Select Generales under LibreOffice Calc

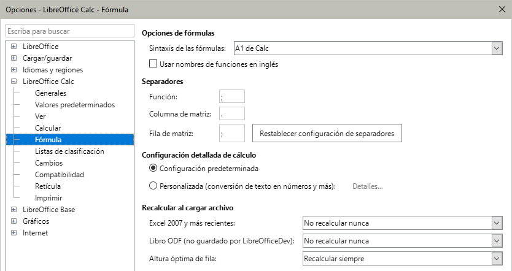tap(50, 93)
